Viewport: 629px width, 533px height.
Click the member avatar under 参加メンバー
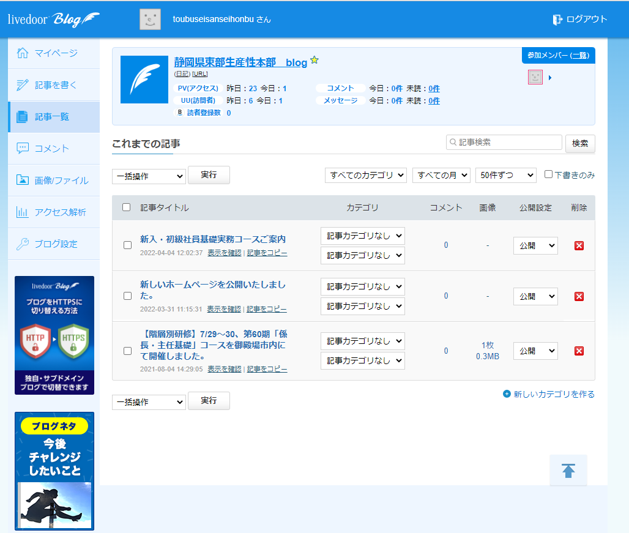535,77
